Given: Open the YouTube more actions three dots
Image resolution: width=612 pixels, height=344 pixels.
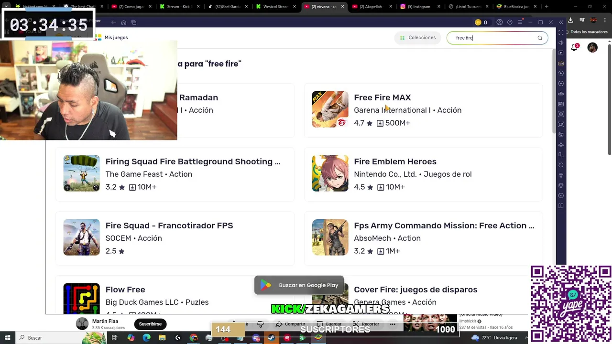Looking at the screenshot, I should click(393, 324).
